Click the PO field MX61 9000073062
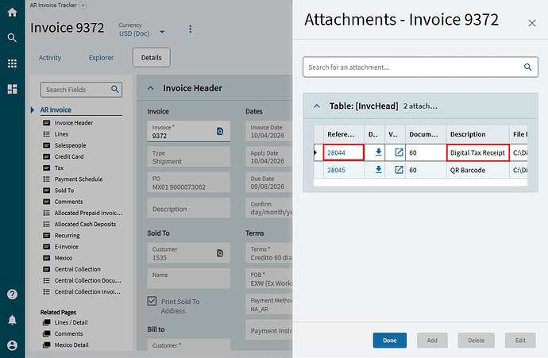 pos(189,183)
